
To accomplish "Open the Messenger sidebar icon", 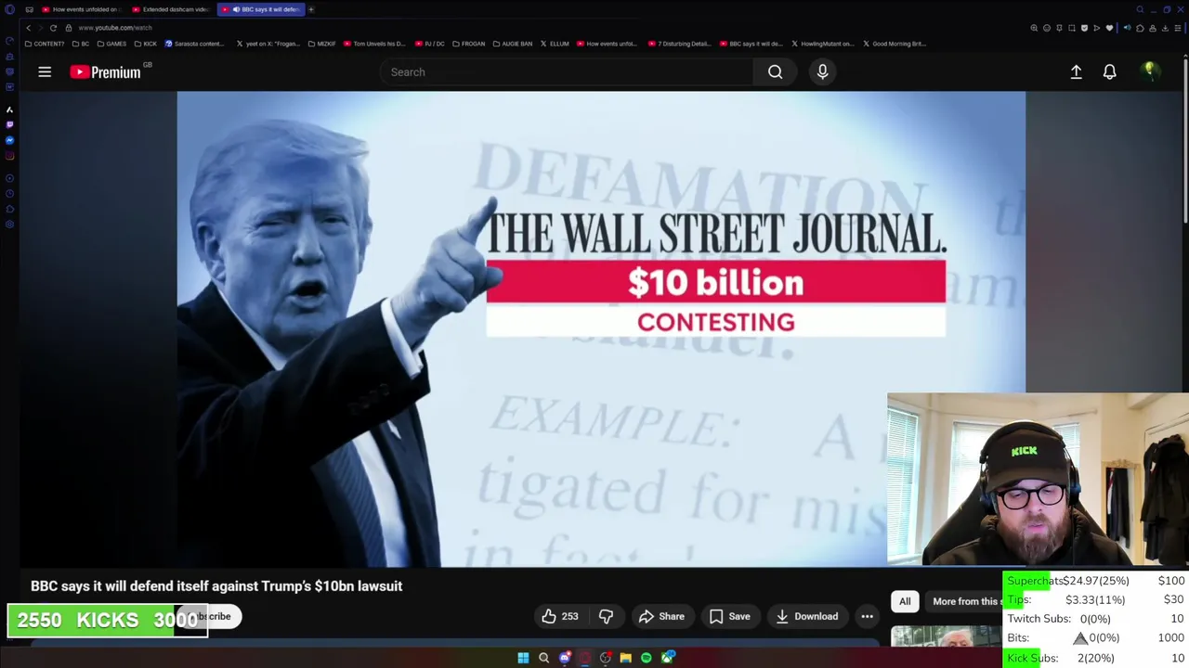I will (9, 140).
